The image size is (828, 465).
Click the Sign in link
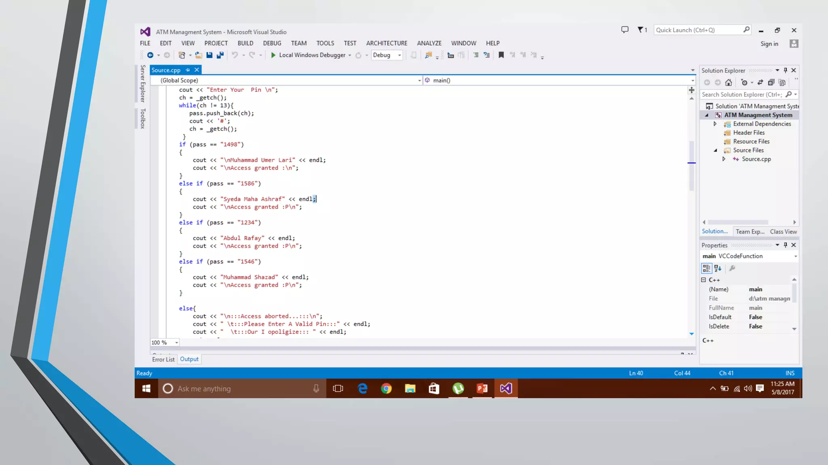click(769, 44)
